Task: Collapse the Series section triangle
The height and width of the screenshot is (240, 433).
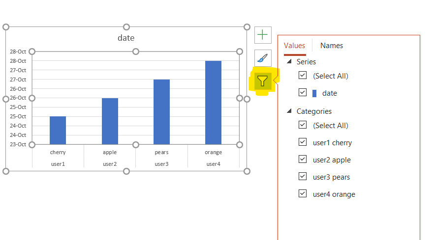Action: [x=289, y=61]
